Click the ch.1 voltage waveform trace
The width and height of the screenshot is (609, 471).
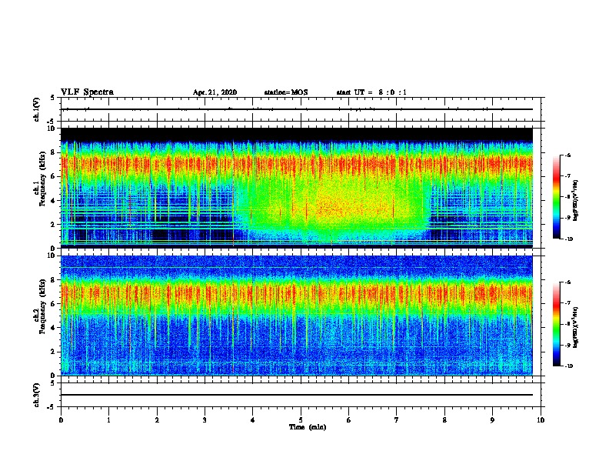tap(297, 109)
